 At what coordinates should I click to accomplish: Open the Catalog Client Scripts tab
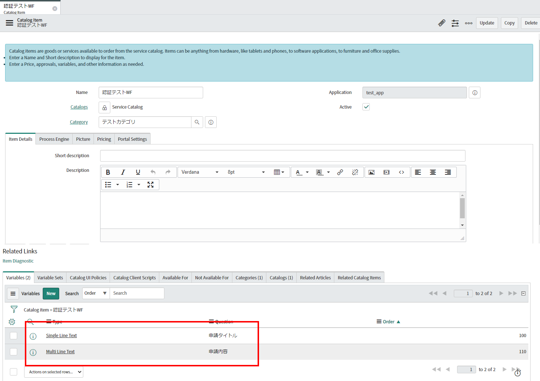pos(134,278)
